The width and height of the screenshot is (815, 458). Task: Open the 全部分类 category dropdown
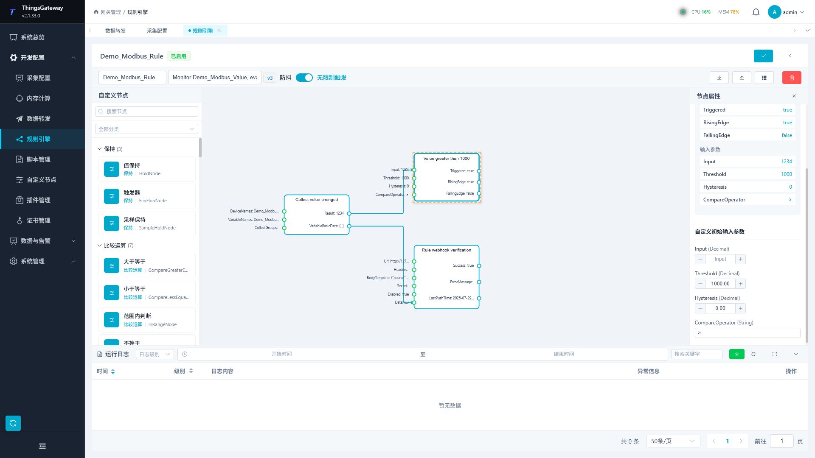[x=146, y=129]
